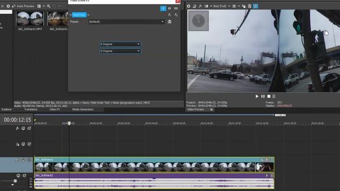Save preview snapshot to file icon
This screenshot has width=340, height=191.
pyautogui.click(x=250, y=6)
